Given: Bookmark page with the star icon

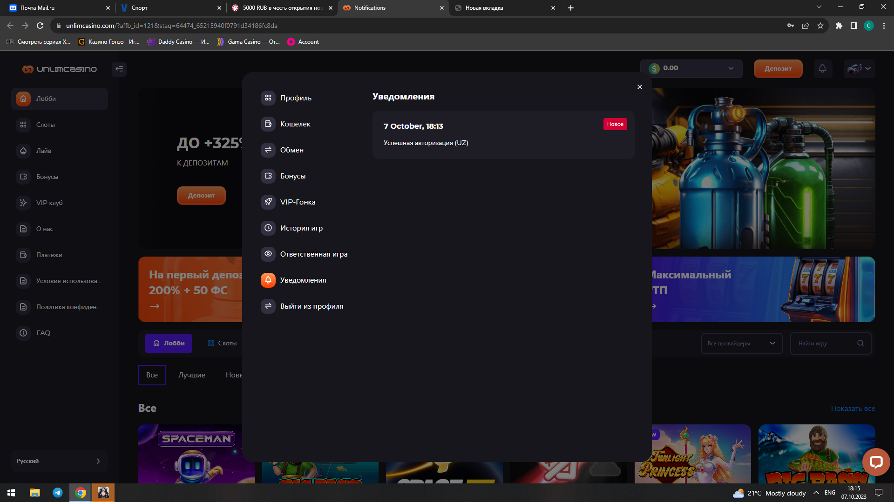Looking at the screenshot, I should (x=820, y=26).
